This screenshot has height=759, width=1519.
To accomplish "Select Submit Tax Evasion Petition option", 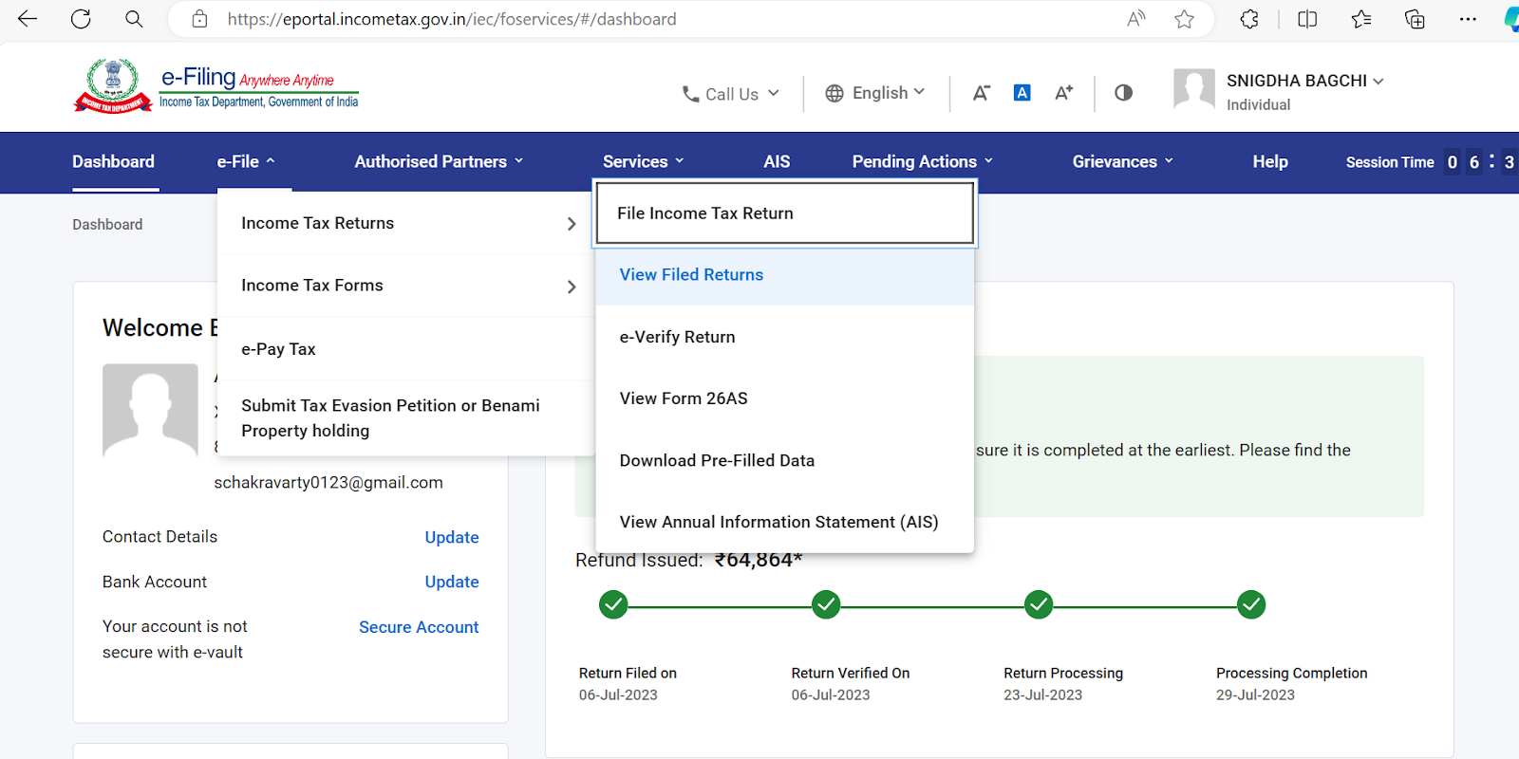I will [x=406, y=417].
